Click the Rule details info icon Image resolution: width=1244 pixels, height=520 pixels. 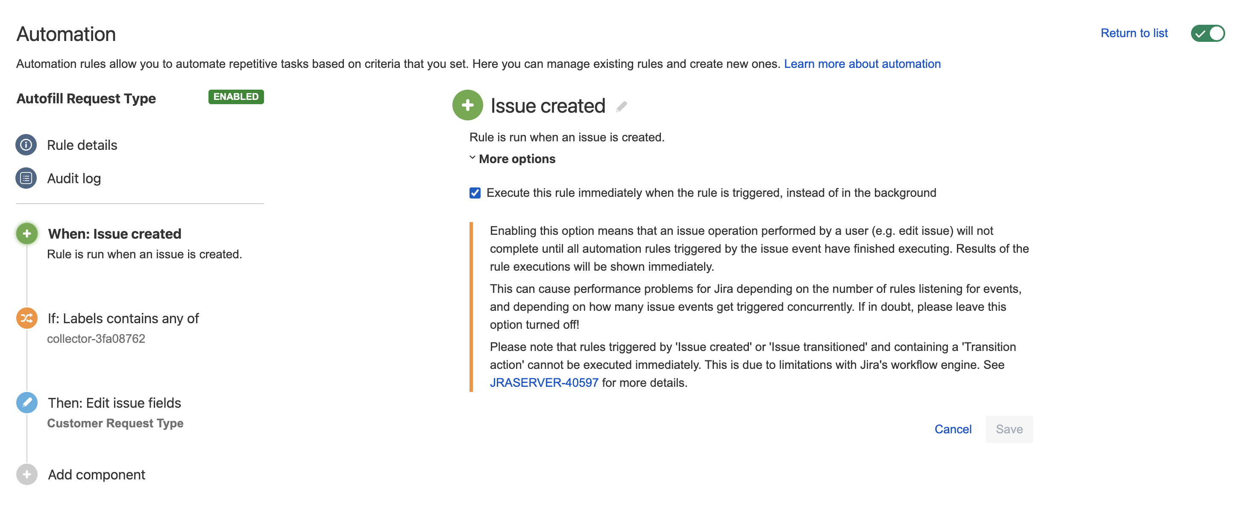click(26, 145)
